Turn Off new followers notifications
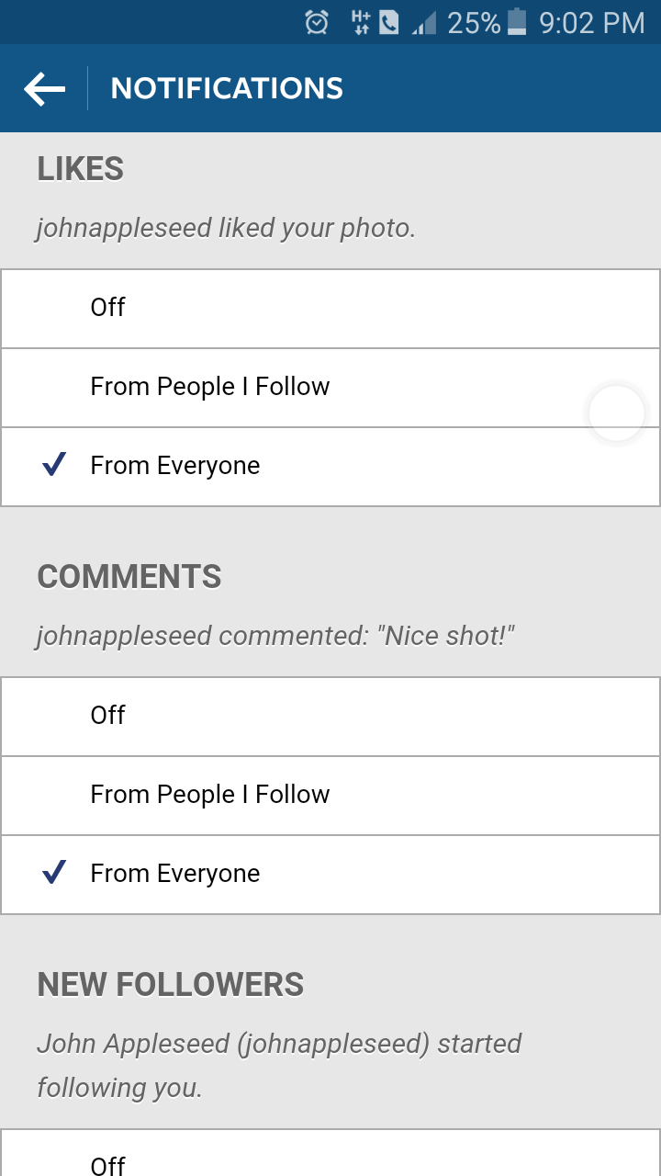This screenshot has width=661, height=1176. [330, 1153]
